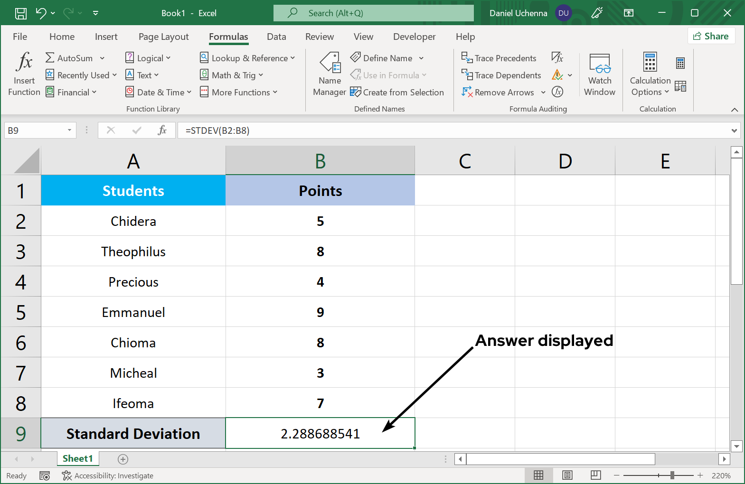Click the Share button
This screenshot has height=484, width=745.
pyautogui.click(x=711, y=36)
